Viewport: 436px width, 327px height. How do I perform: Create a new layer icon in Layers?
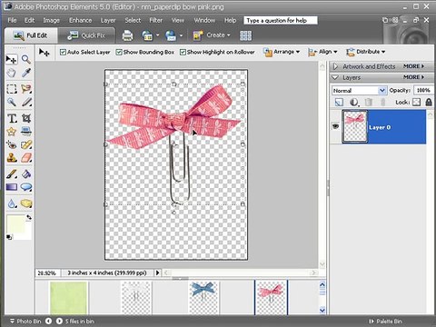[x=339, y=103]
